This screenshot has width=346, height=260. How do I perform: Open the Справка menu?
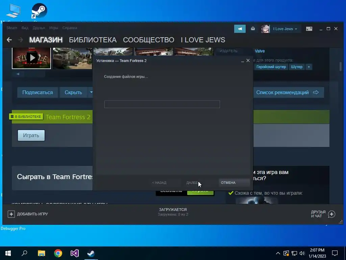[70, 28]
